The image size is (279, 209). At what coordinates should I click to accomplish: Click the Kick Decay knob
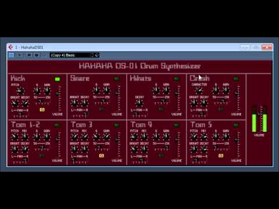point(25,103)
